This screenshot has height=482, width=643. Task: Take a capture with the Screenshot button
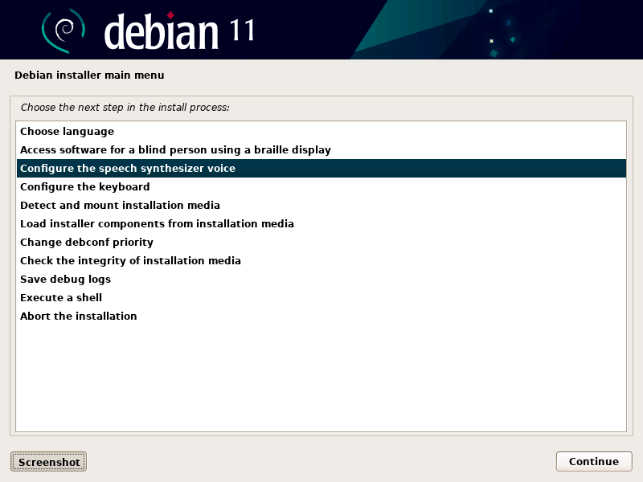click(48, 462)
